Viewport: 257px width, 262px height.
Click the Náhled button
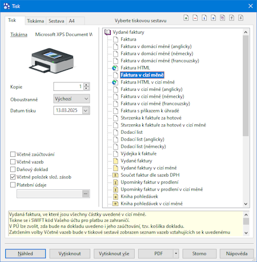25,253
